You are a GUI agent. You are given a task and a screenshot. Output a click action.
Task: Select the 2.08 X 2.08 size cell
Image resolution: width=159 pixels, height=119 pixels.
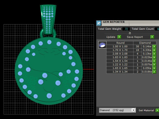point(120,54)
